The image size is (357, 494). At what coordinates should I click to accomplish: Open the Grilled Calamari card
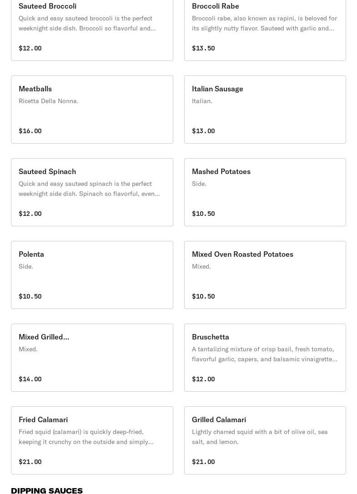[265, 440]
